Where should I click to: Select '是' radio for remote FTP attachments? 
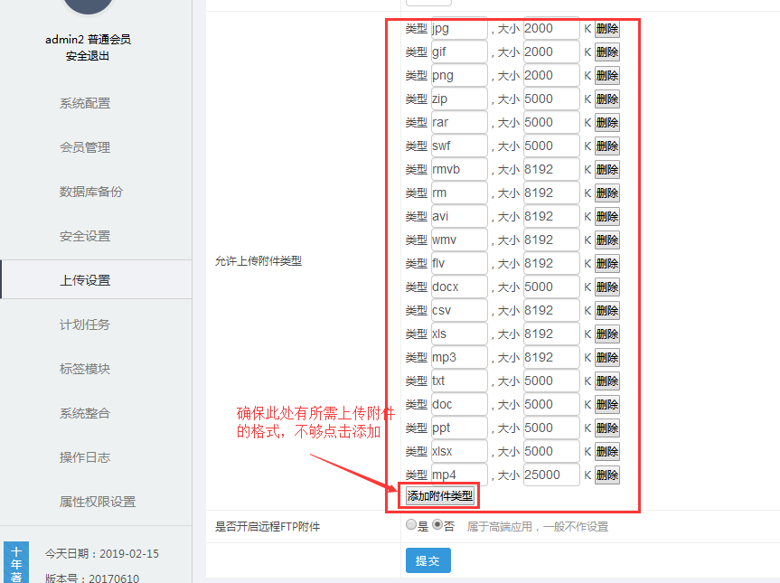[412, 525]
